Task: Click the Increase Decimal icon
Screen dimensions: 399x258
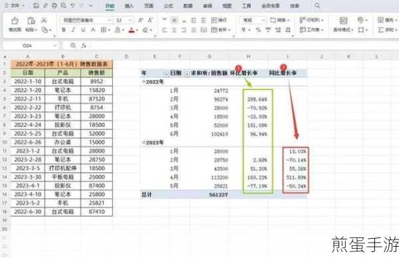Action: 278,30
